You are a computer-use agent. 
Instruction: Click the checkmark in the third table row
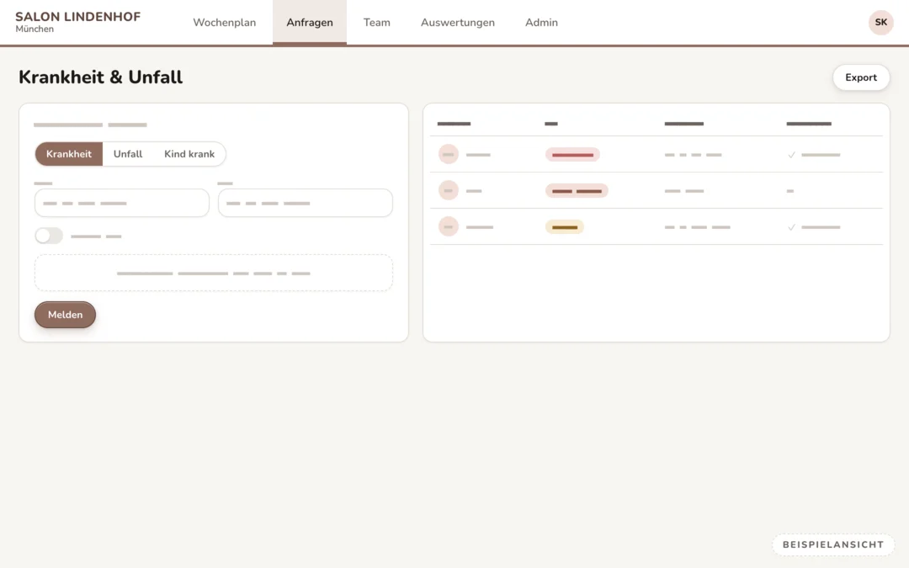coord(791,227)
